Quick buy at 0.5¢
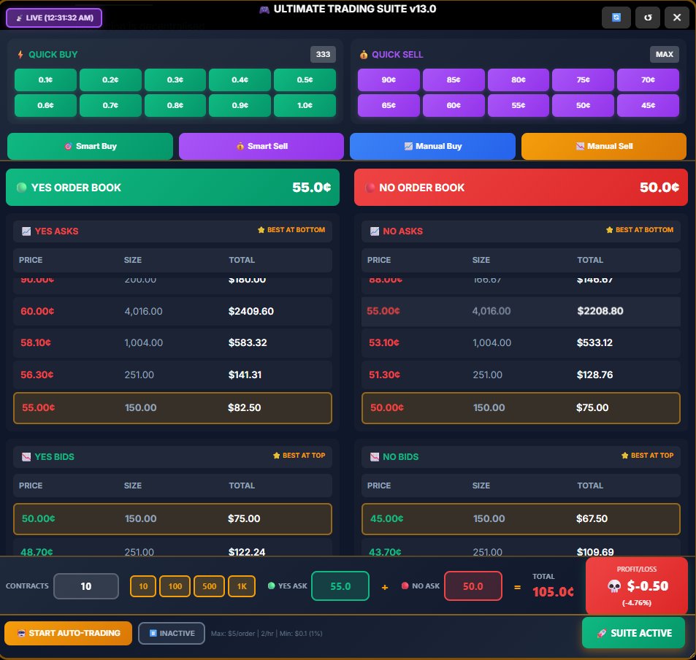 [x=305, y=80]
